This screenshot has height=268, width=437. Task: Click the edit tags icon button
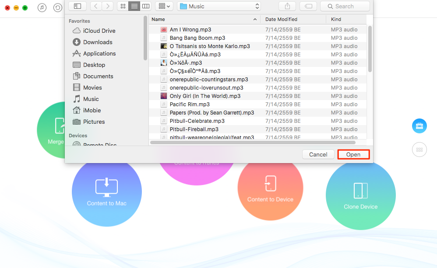pos(308,6)
